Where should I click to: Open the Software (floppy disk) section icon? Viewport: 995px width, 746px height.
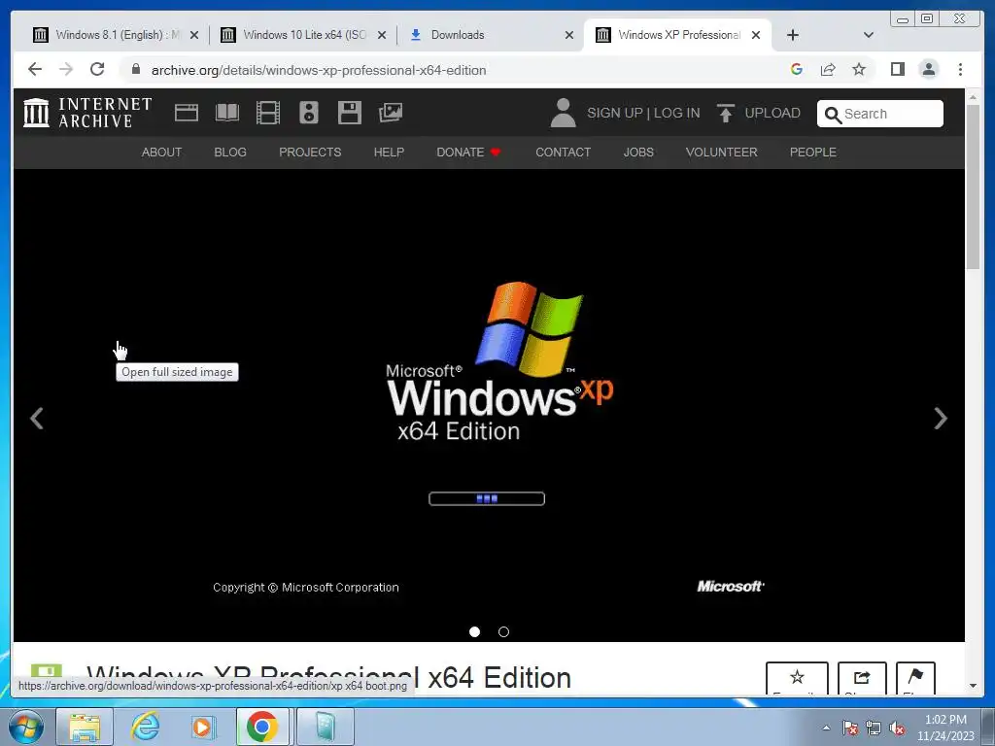click(350, 113)
